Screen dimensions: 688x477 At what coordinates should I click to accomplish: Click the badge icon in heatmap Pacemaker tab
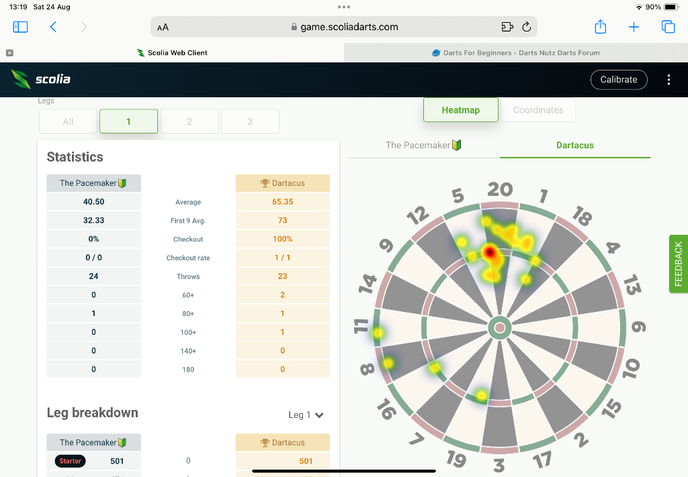[x=457, y=145]
